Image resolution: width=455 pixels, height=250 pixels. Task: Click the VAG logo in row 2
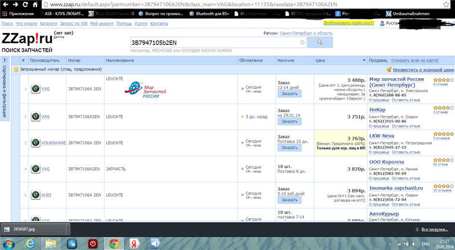pos(35,117)
